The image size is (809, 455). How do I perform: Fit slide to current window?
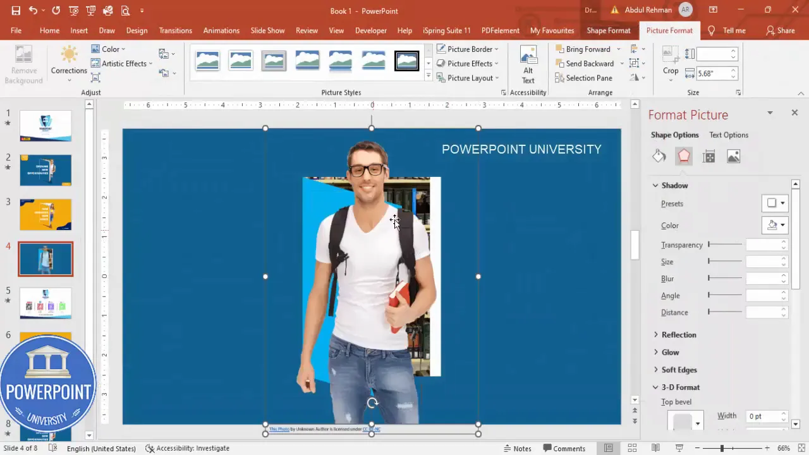(800, 448)
